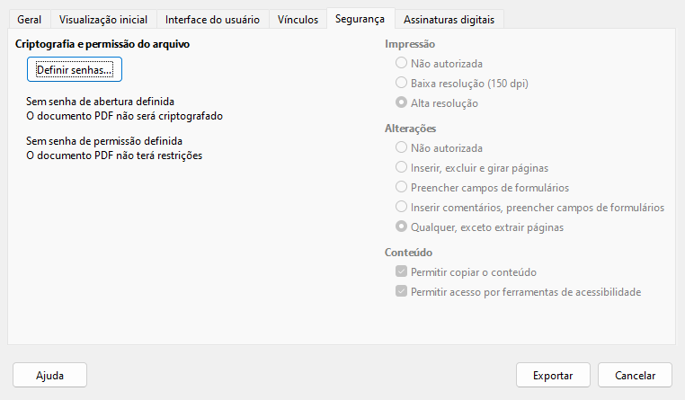685x400 pixels.
Task: Click the Impressão section heading
Action: [x=410, y=44]
